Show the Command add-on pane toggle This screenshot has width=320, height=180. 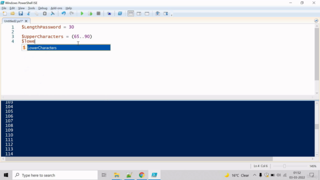pyautogui.click(x=165, y=13)
